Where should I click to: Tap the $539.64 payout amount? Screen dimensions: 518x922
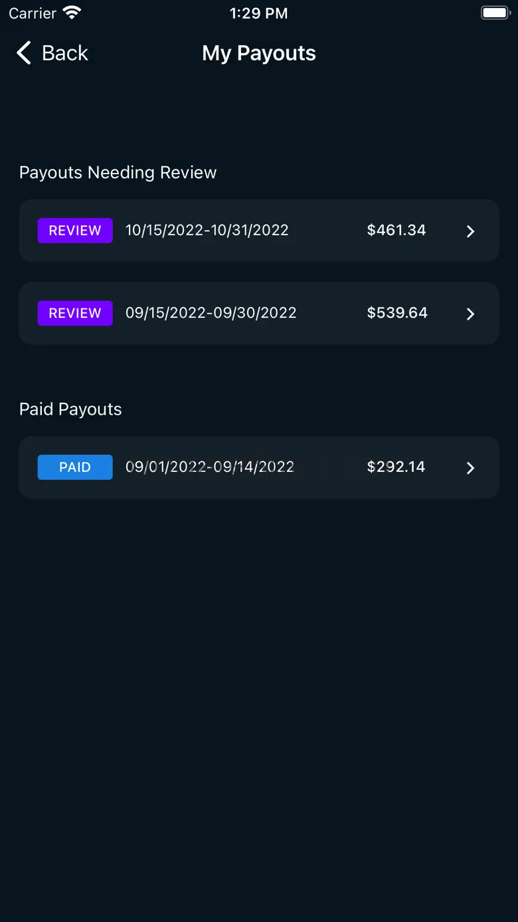click(397, 312)
